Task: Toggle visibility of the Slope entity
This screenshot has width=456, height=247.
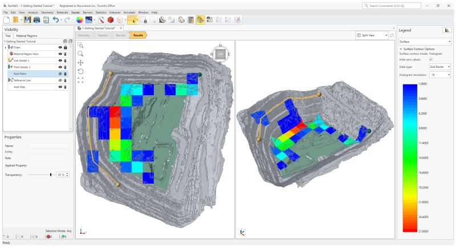Action: (x=60, y=47)
